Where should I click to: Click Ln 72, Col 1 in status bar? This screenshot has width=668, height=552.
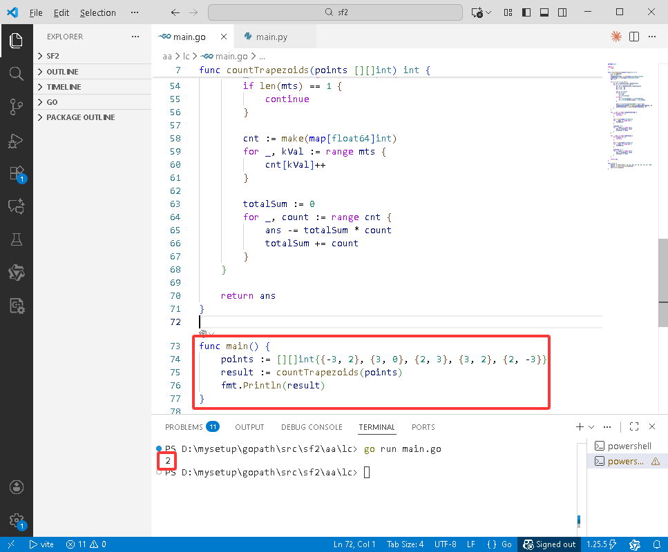[354, 544]
